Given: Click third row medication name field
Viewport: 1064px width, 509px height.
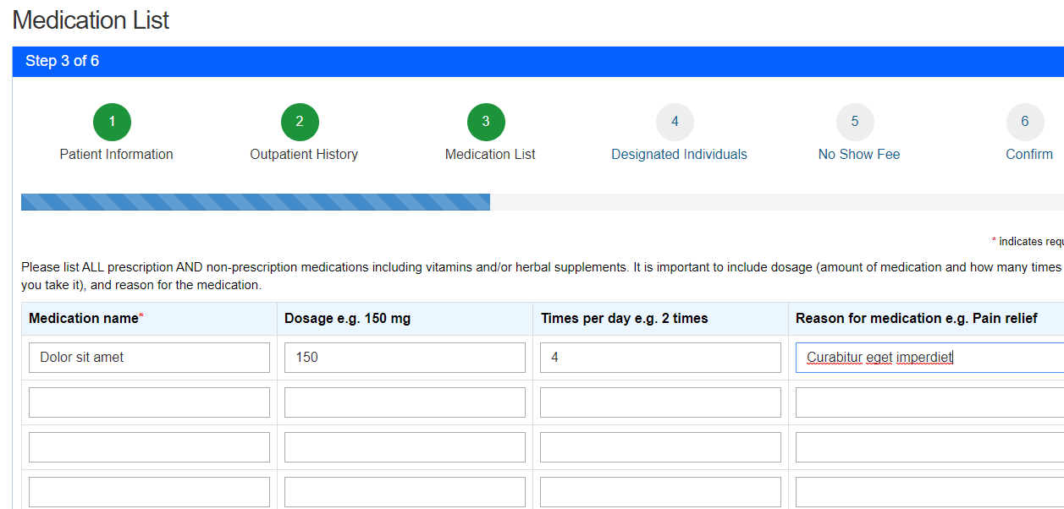Looking at the screenshot, I should pyautogui.click(x=149, y=447).
